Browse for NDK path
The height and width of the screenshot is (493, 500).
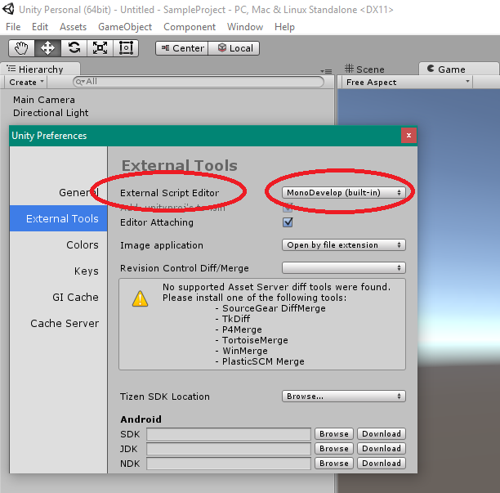pyautogui.click(x=334, y=464)
